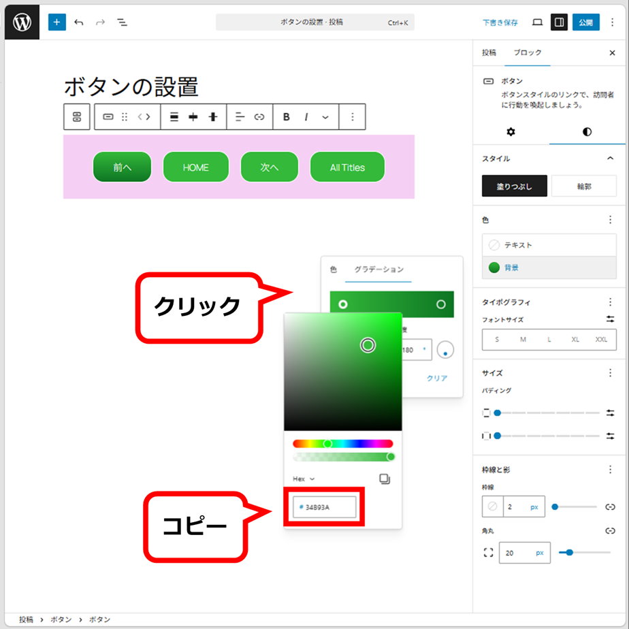Apply bold formatting in block toolbar

[x=286, y=117]
